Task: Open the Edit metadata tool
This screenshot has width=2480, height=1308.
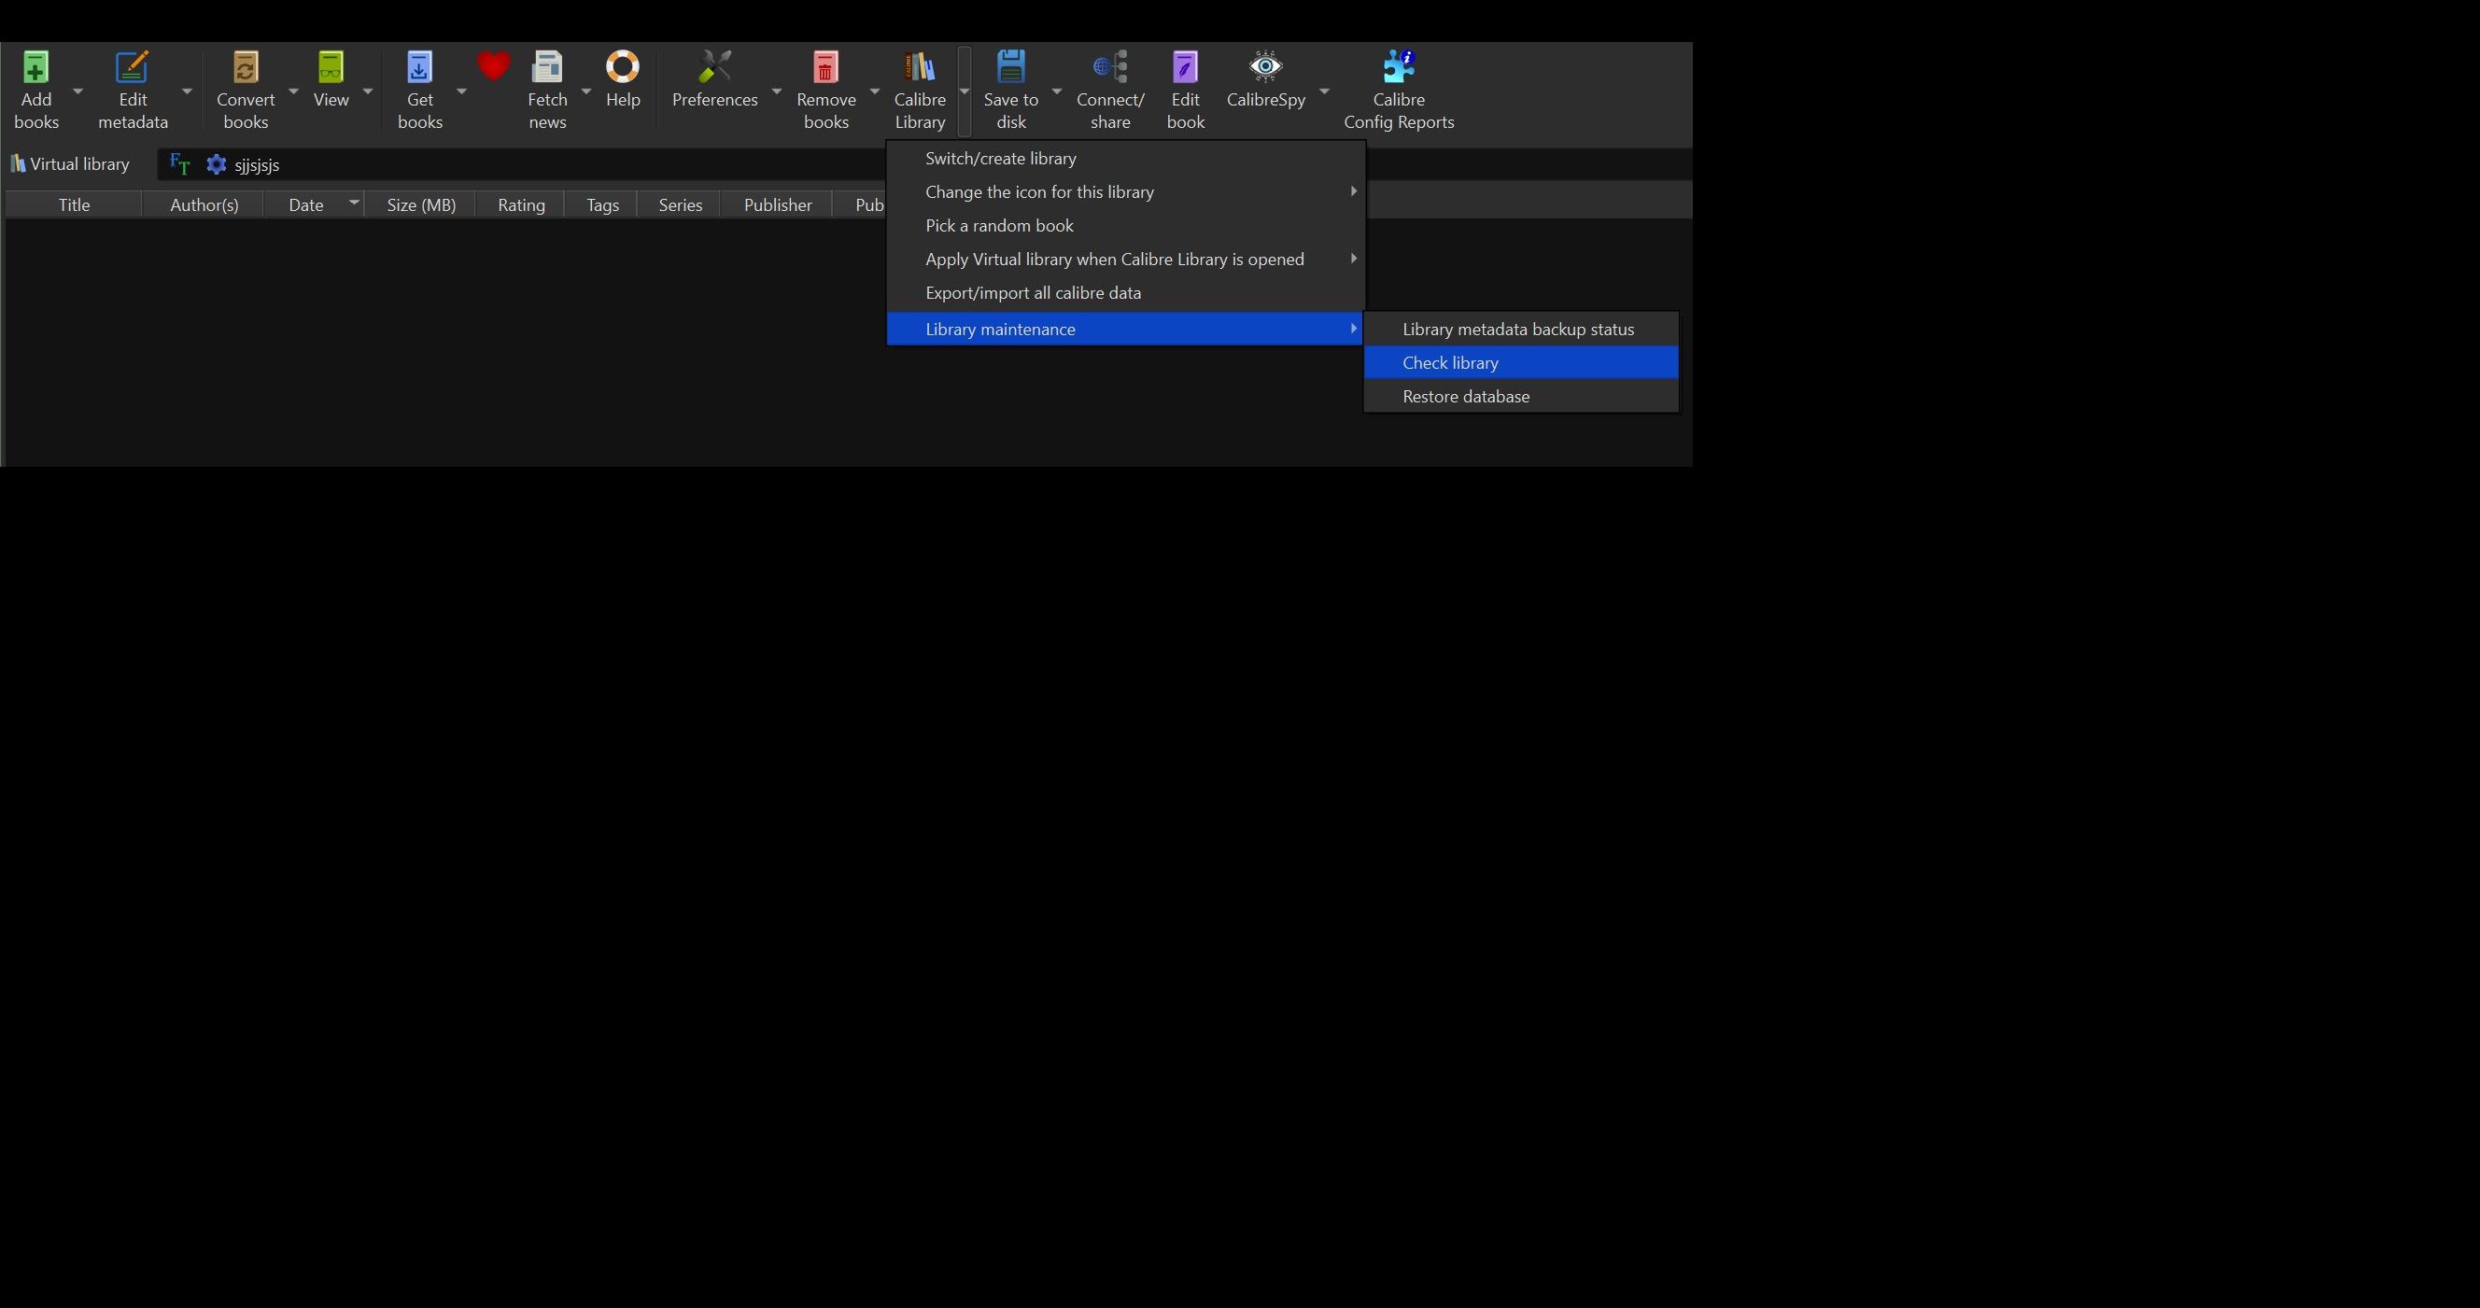Action: [x=132, y=68]
